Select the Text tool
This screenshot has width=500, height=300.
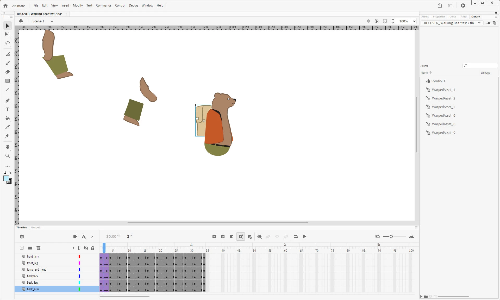tap(8, 110)
